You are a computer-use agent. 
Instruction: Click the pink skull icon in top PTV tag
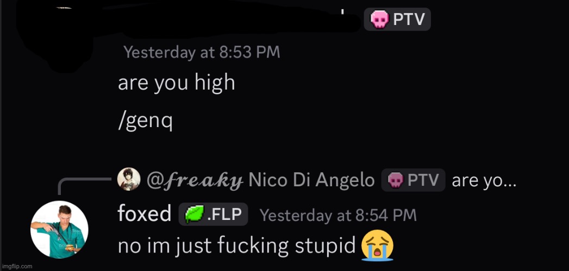click(x=379, y=19)
